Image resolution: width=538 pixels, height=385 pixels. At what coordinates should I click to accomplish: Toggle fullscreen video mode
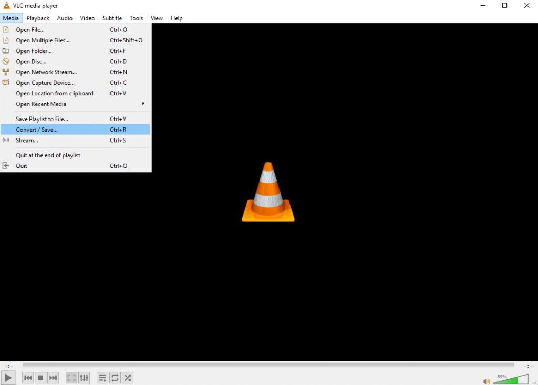tap(71, 378)
